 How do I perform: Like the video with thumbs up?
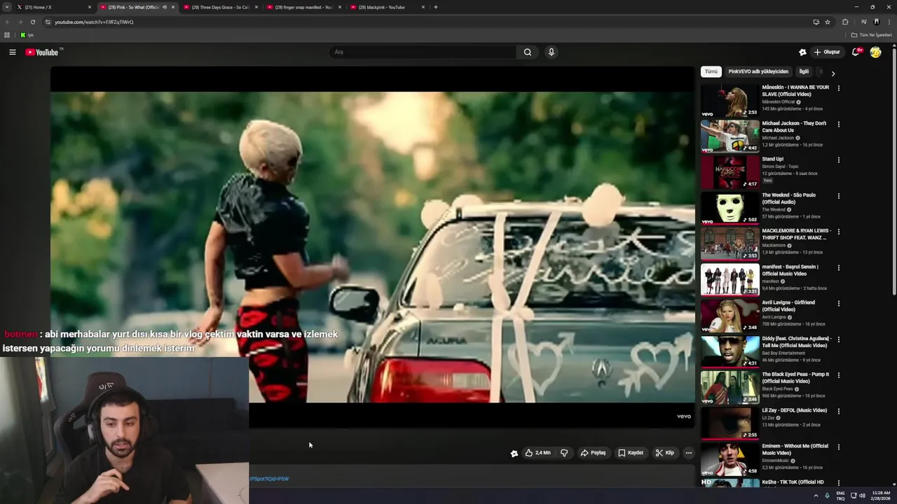538,453
